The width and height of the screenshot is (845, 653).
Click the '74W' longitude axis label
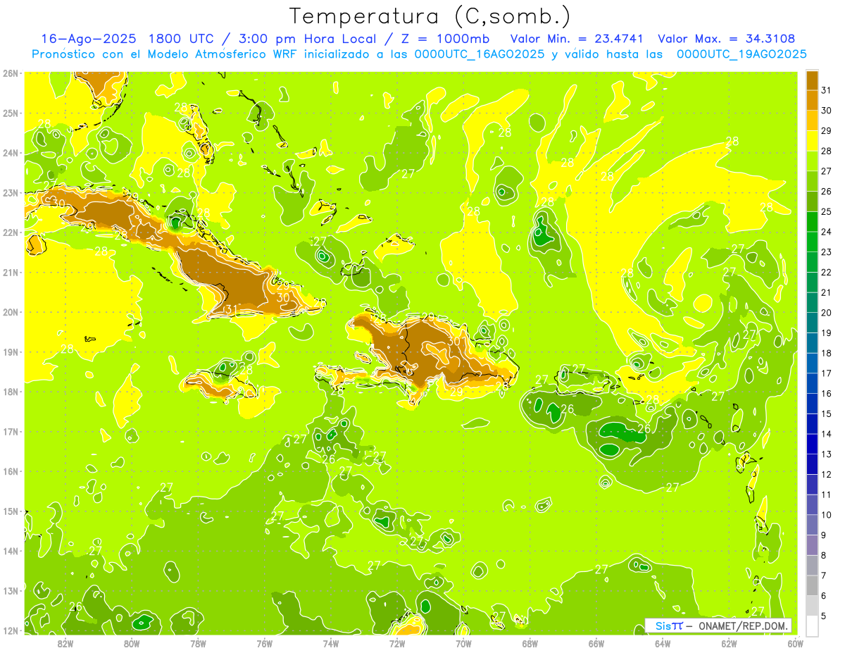(x=331, y=643)
